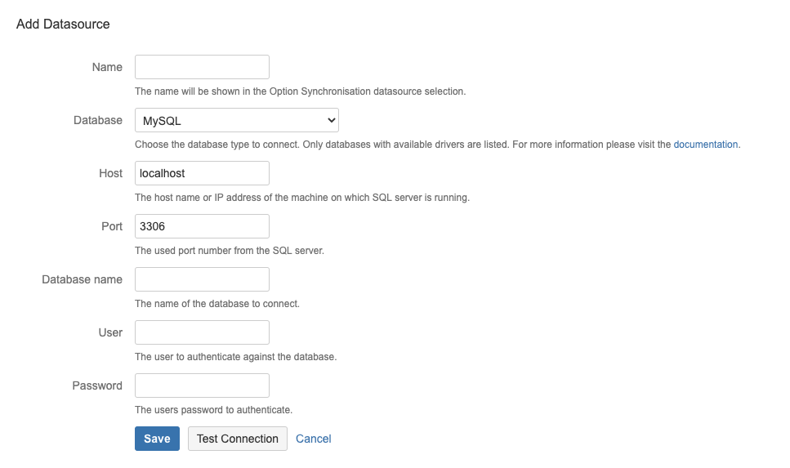The width and height of the screenshot is (790, 468).
Task: Click the chevron arrow of the Database select
Action: click(331, 121)
